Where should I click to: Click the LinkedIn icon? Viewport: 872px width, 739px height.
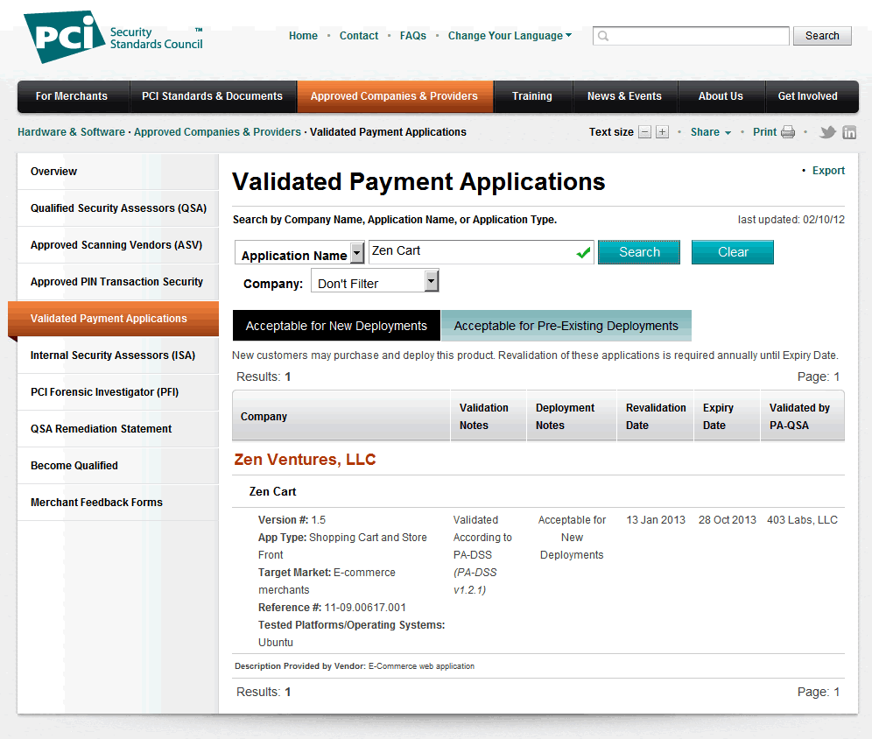tap(849, 132)
